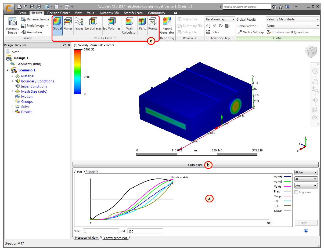Open the convergence plot help icon
The width and height of the screenshot is (324, 251).
[306, 231]
